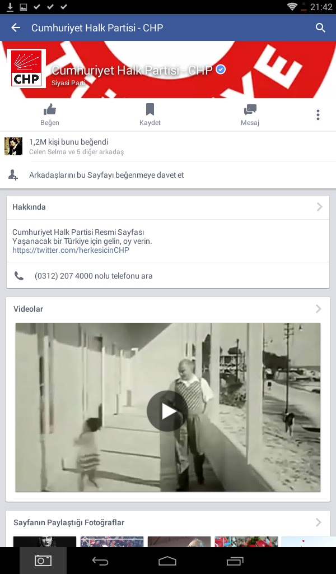Screen dimensions: 336x574
Task: Tap invite friends person-plus icon
Action: click(x=13, y=175)
